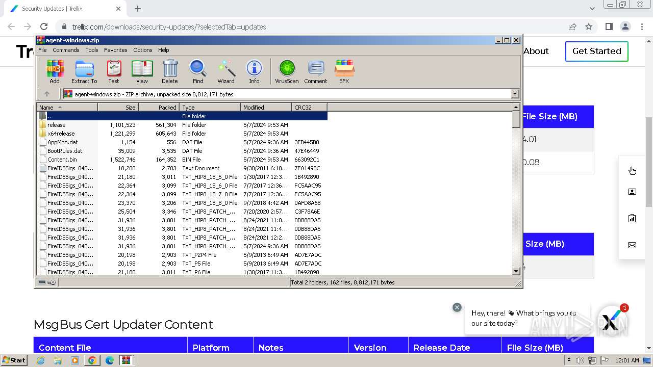Click the share page icon in address bar

click(572, 27)
